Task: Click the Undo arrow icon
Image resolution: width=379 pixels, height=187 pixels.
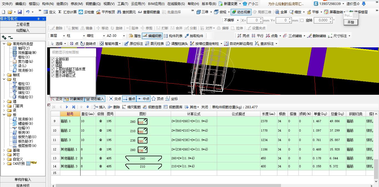Action: (27, 12)
